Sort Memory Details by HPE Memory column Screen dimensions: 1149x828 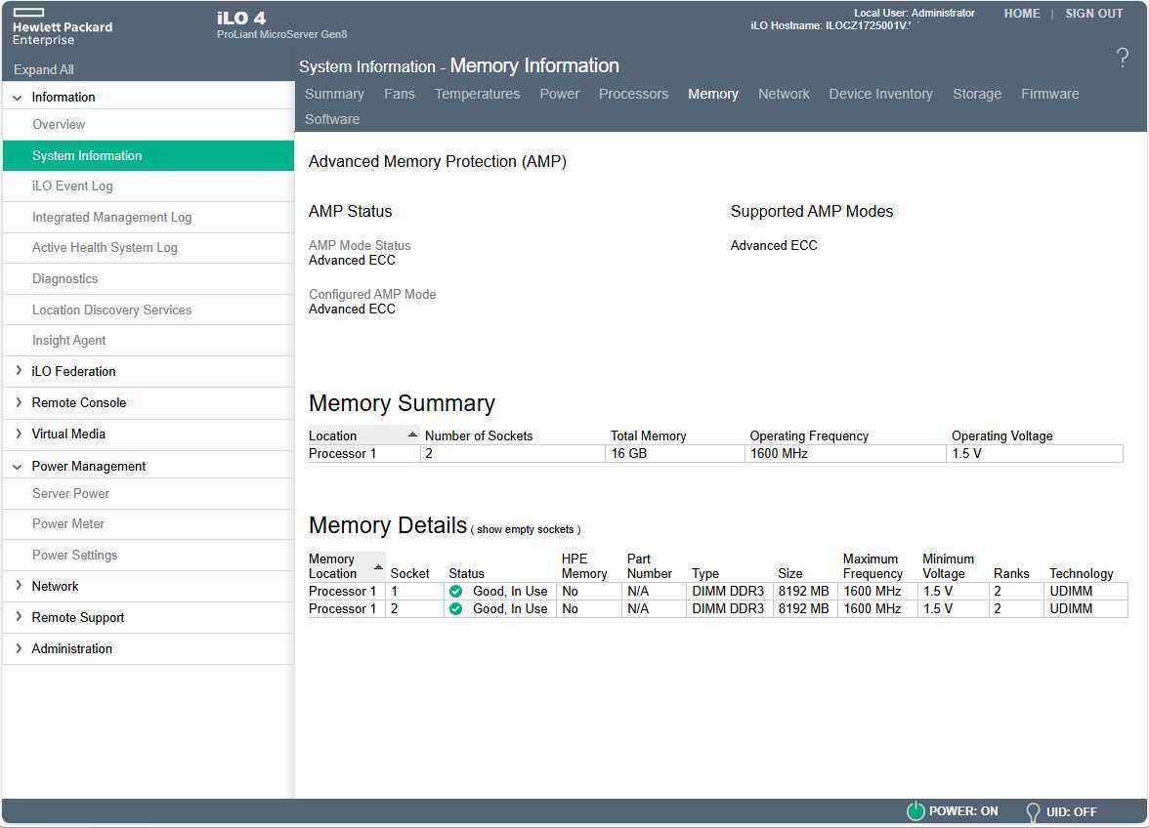point(584,566)
